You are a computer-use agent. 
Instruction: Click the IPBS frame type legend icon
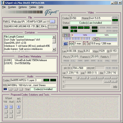(x=66, y=35)
